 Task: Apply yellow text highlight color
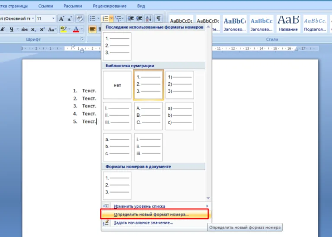(63, 29)
